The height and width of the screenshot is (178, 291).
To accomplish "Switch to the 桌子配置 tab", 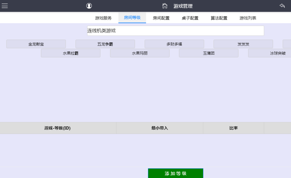I will [x=190, y=18].
